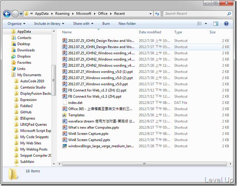Open the Include in library menu
This screenshot has width=237, height=186.
49,23
